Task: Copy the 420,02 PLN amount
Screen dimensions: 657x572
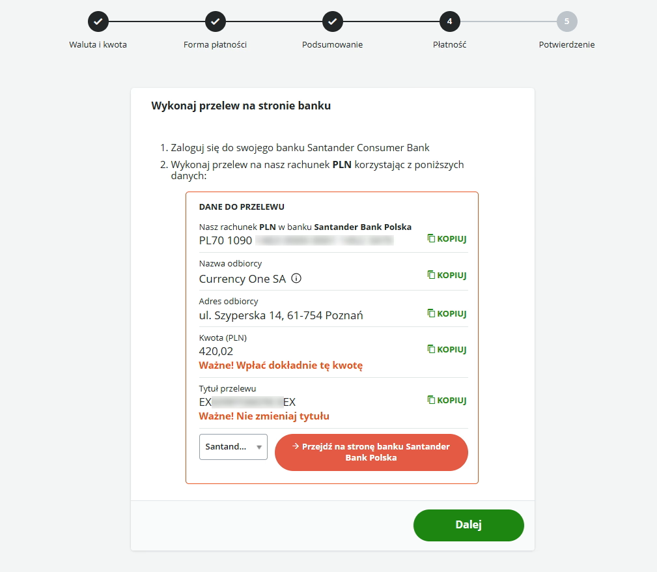Action: pyautogui.click(x=447, y=349)
